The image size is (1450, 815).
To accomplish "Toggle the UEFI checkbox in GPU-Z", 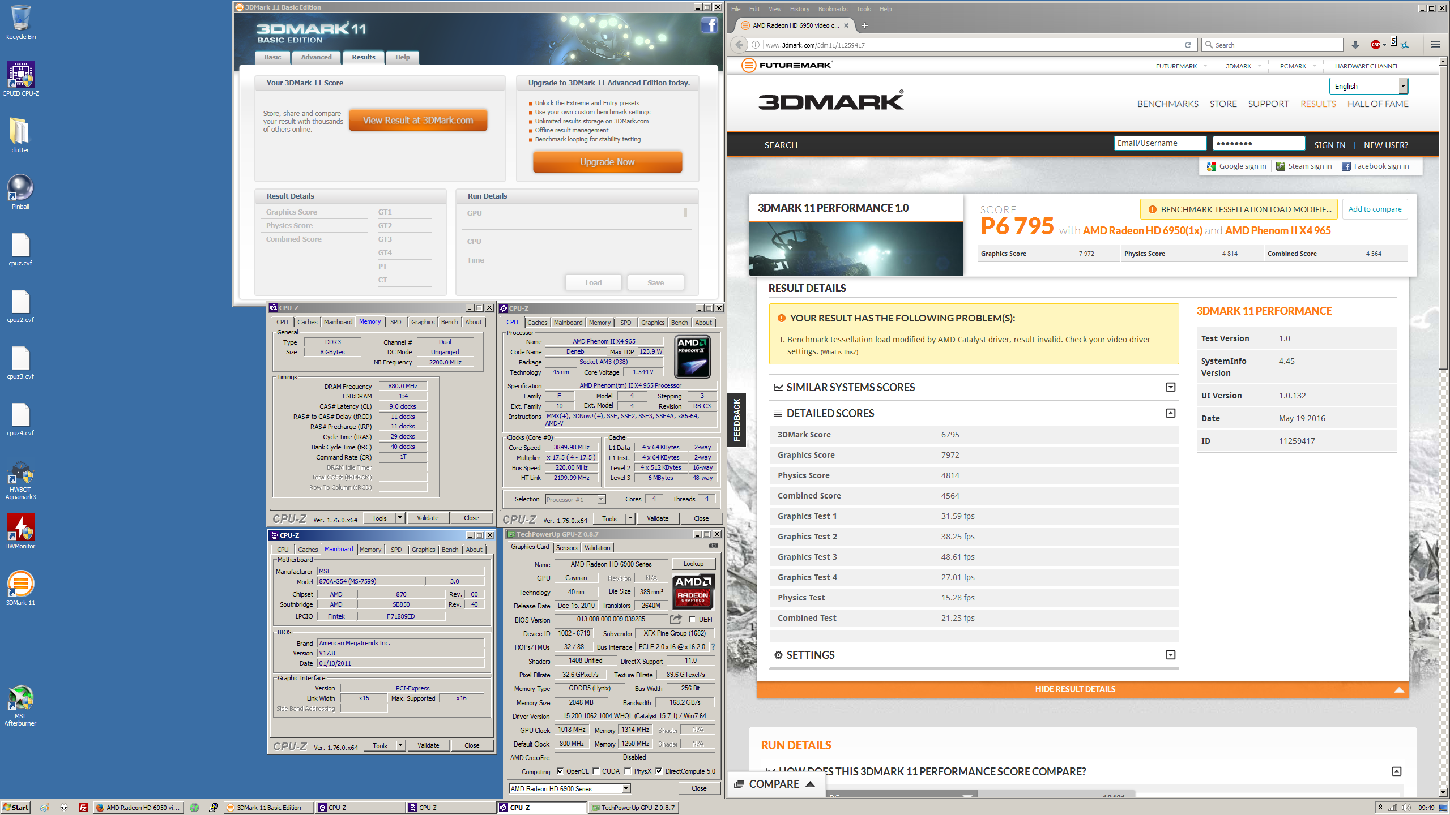I will coord(692,619).
